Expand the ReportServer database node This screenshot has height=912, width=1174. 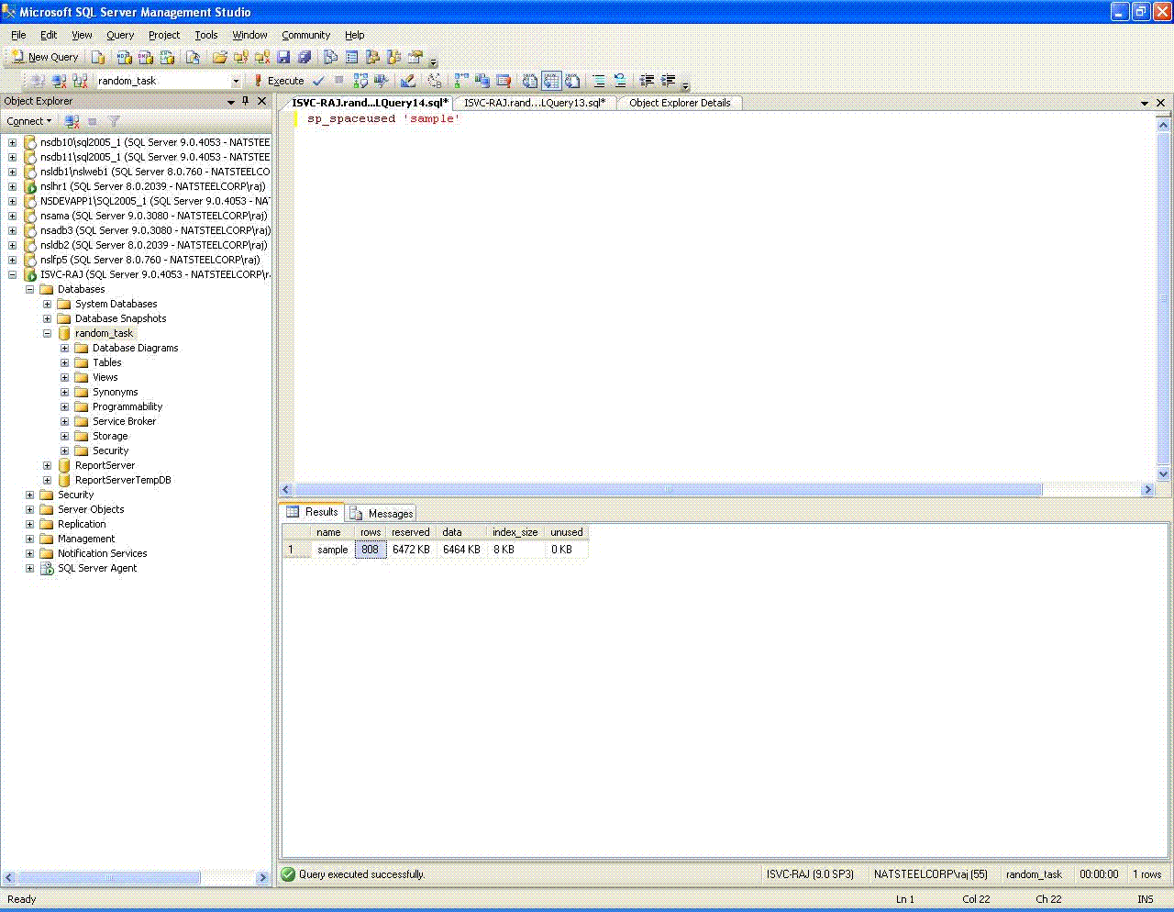click(x=48, y=465)
